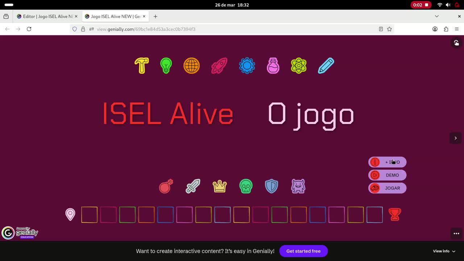Image resolution: width=464 pixels, height=261 pixels.
Task: Select the blue gear icon
Action: [247, 66]
